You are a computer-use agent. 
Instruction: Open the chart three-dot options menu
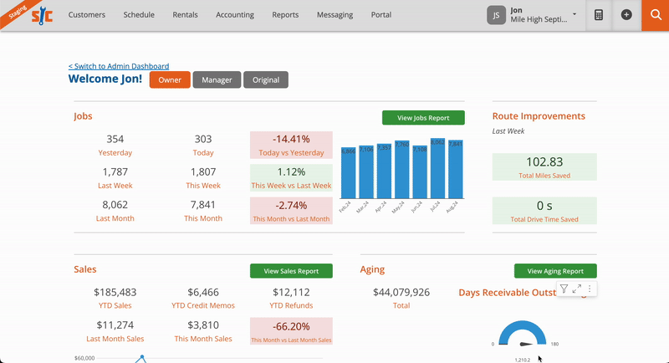[x=590, y=289]
